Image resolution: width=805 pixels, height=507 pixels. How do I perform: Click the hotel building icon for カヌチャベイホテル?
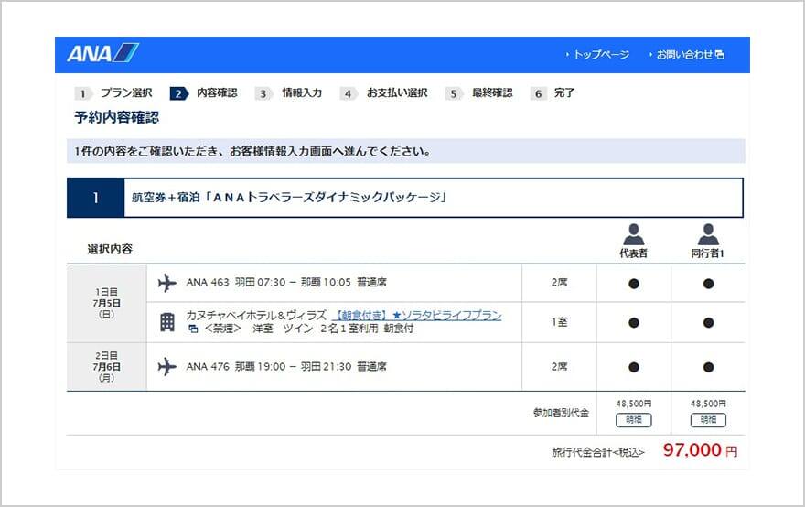(166, 322)
